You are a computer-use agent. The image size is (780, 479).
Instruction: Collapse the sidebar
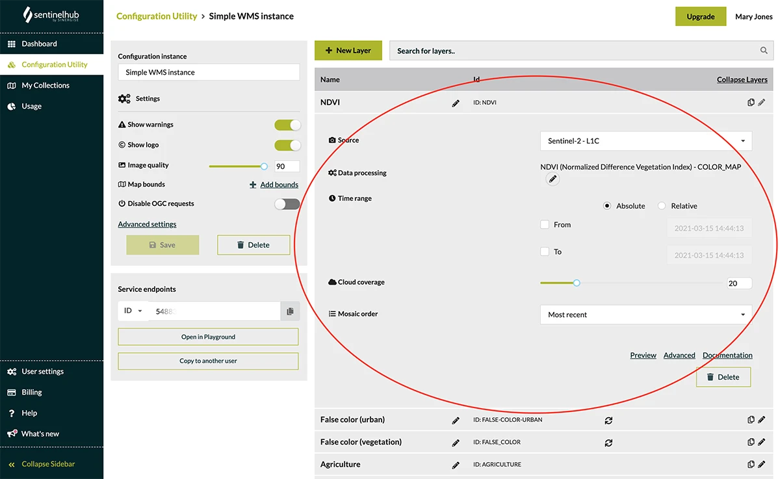point(48,464)
